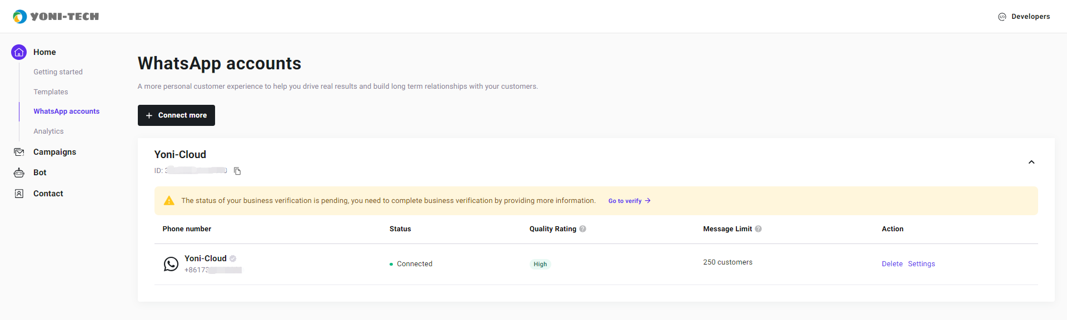Open the Campaigns section
1067x320 pixels.
(x=54, y=152)
